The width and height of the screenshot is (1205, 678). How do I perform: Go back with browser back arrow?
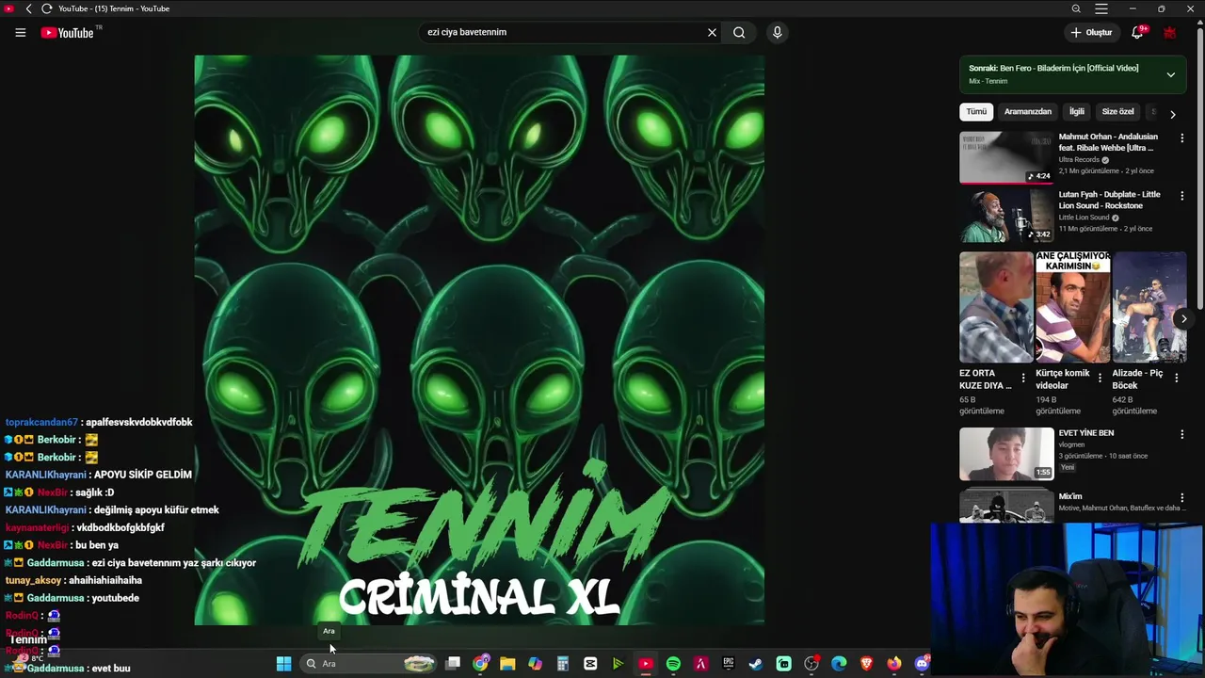[x=28, y=8]
